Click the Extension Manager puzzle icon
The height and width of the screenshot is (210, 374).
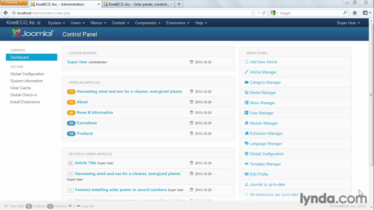(x=246, y=133)
